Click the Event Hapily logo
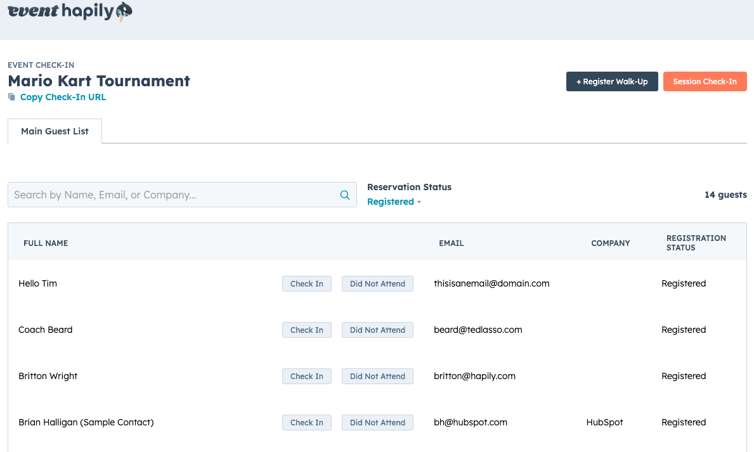754x452 pixels. click(70, 11)
